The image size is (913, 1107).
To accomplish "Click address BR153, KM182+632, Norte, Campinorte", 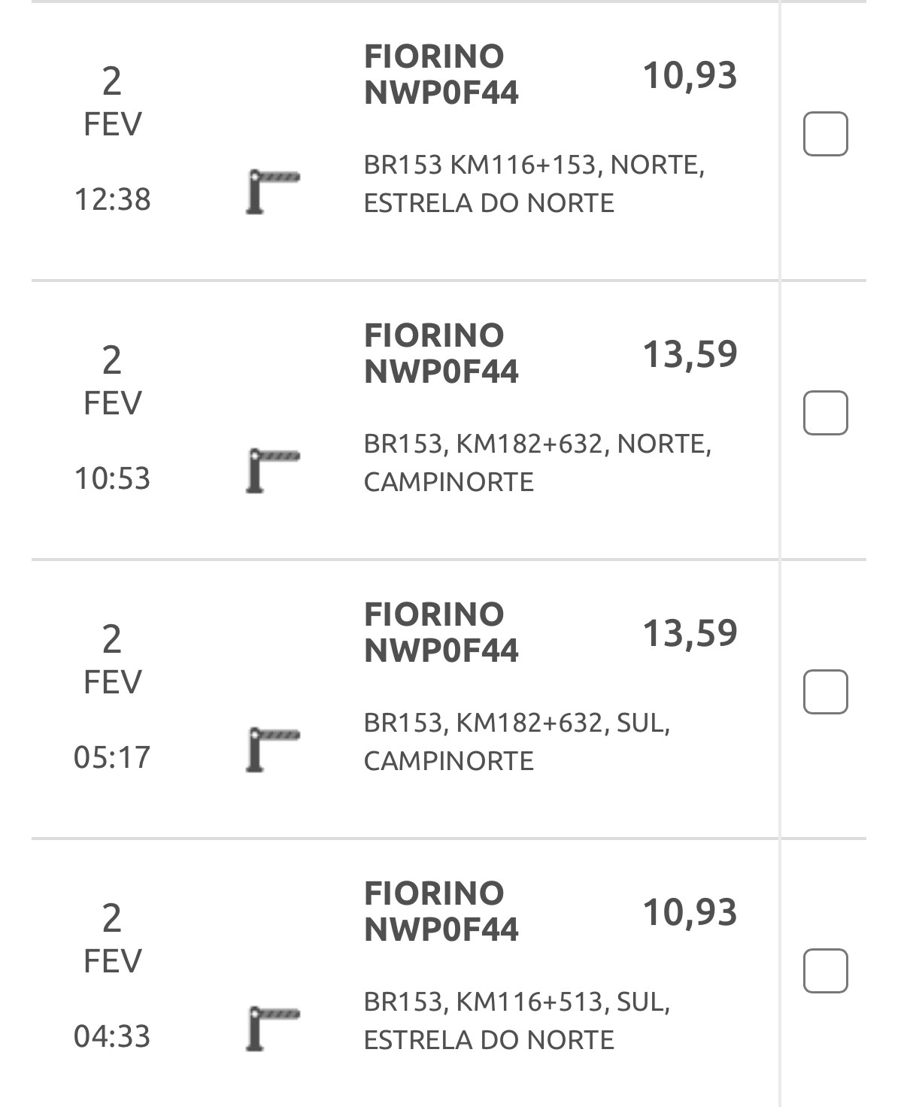I will coord(536,463).
